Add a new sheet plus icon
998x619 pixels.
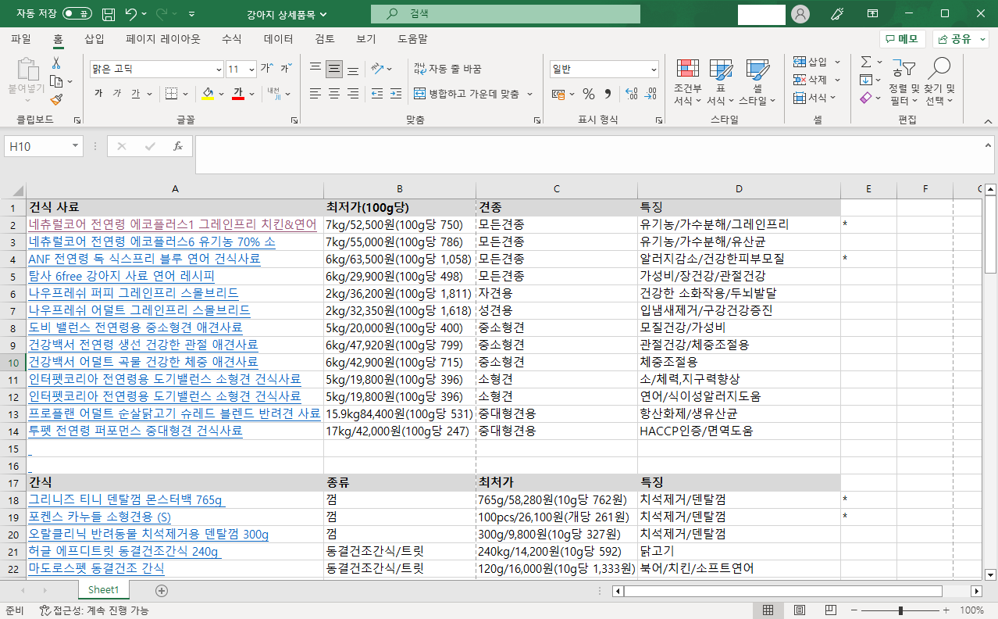point(162,590)
